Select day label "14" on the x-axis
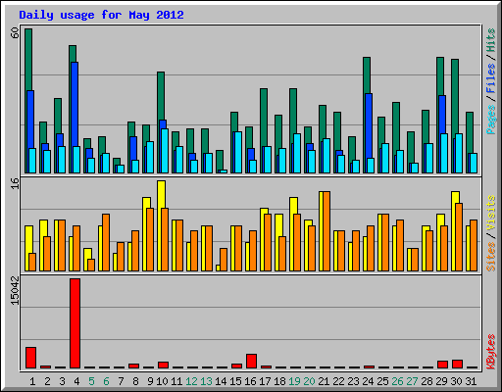This screenshot has height=392, width=502. pyautogui.click(x=221, y=381)
